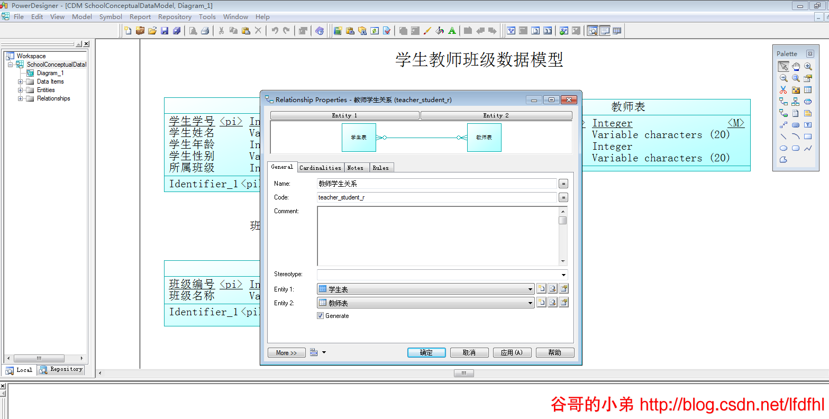Expand the Entities tree node
The image size is (829, 419).
tap(21, 90)
